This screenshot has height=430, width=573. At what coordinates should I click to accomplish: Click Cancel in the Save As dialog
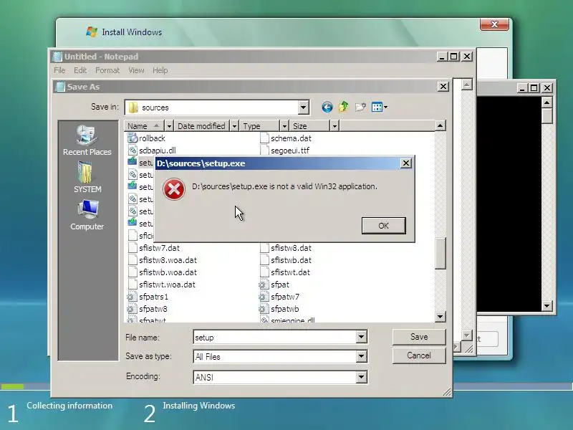coord(419,355)
